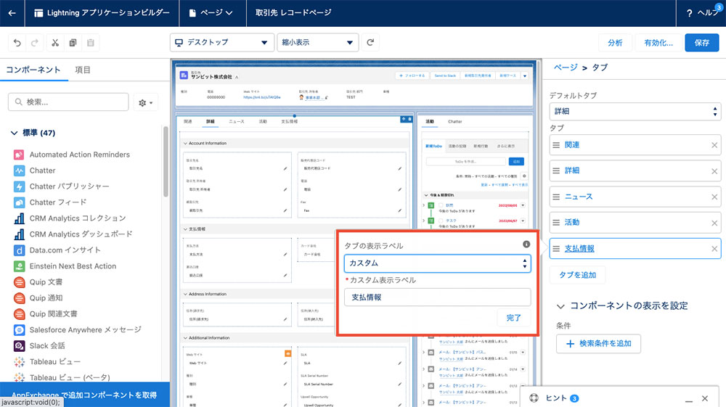Viewport: 726px width, 407px height.
Task: Click the 分析 button
Action: [615, 43]
